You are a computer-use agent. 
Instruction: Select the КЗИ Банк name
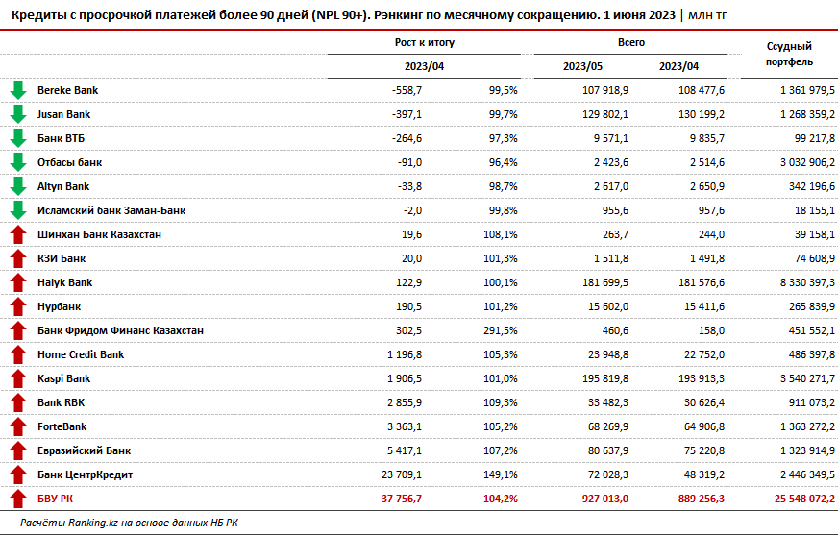tap(62, 258)
